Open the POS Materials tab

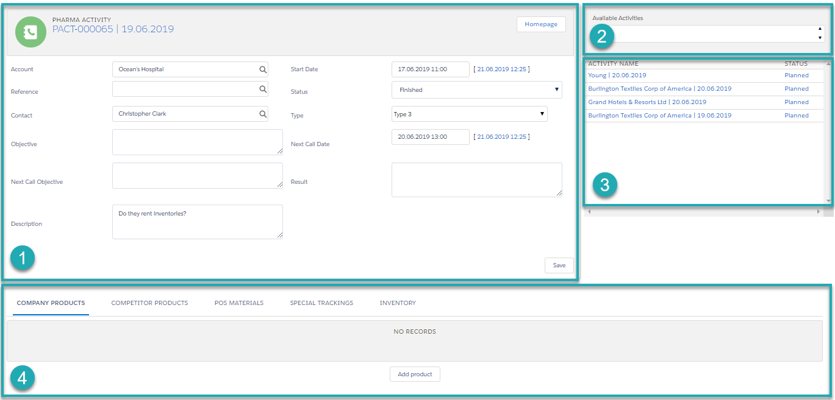pyautogui.click(x=239, y=303)
